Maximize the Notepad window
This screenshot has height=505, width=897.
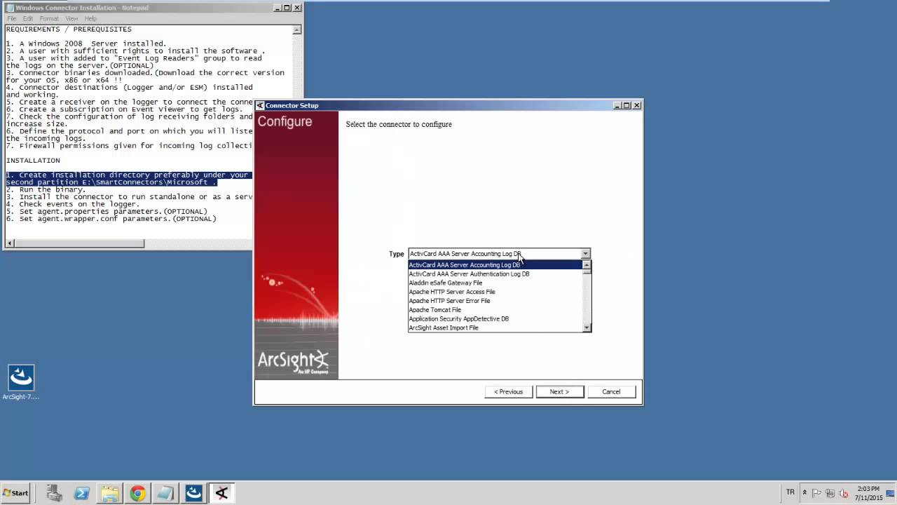287,8
